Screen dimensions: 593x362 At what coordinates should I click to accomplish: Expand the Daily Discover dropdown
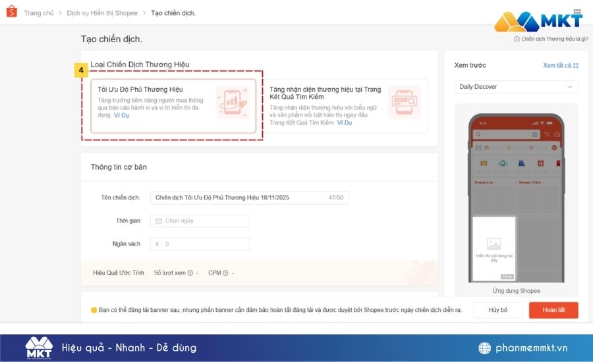click(x=516, y=87)
